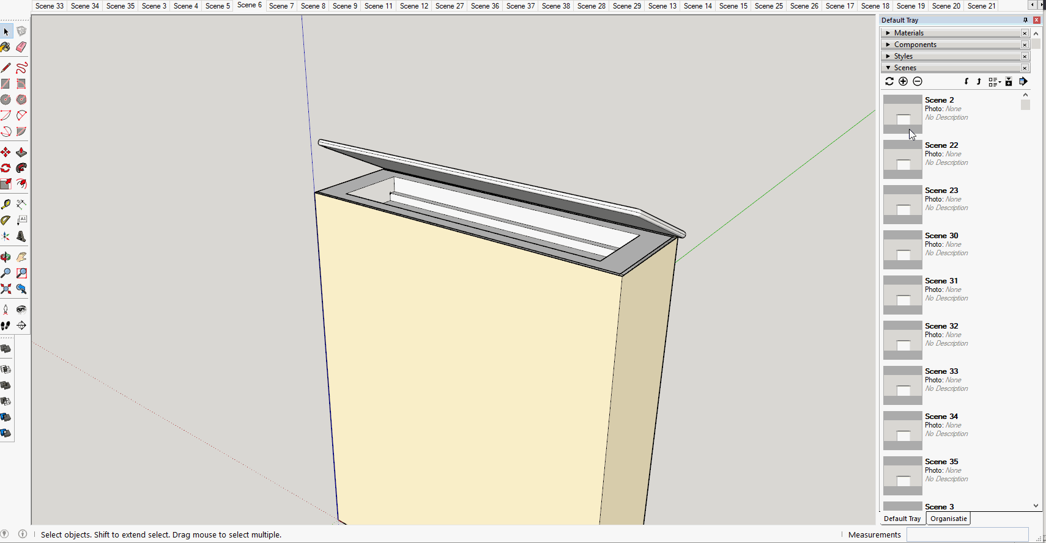
Task: Select Scene 30 thumbnail in list
Action: click(x=903, y=250)
